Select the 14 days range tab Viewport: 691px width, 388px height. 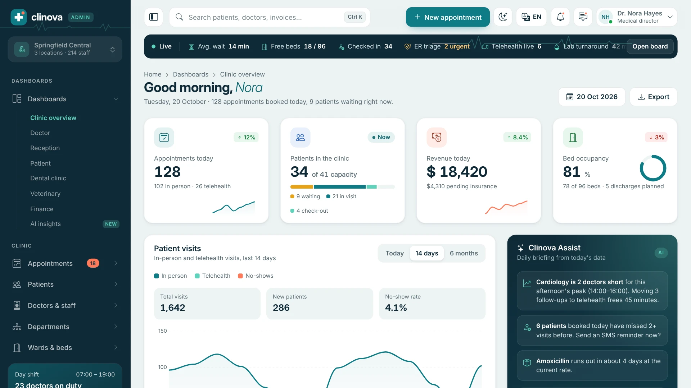point(426,253)
